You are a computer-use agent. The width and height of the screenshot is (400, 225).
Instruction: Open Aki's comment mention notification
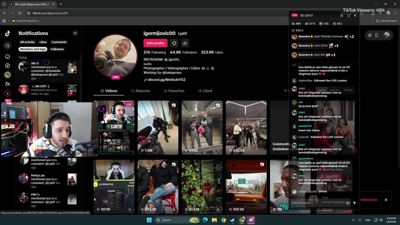47,71
